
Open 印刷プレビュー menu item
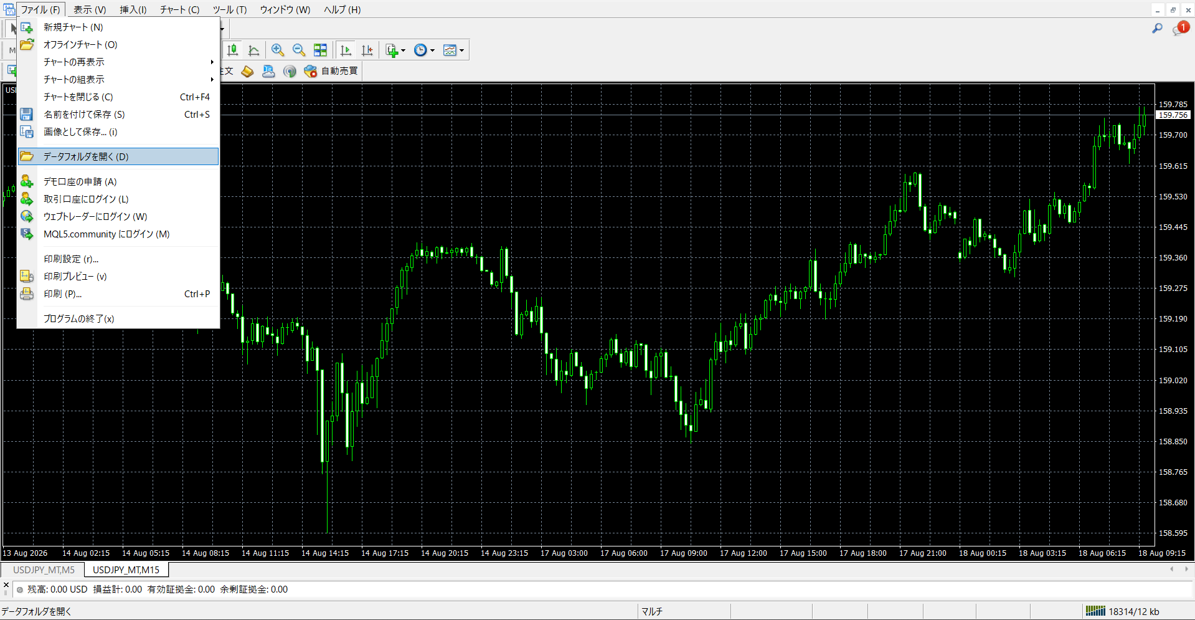[118, 277]
